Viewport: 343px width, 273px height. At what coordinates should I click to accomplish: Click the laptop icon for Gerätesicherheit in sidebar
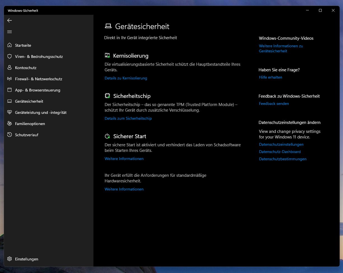click(10, 101)
